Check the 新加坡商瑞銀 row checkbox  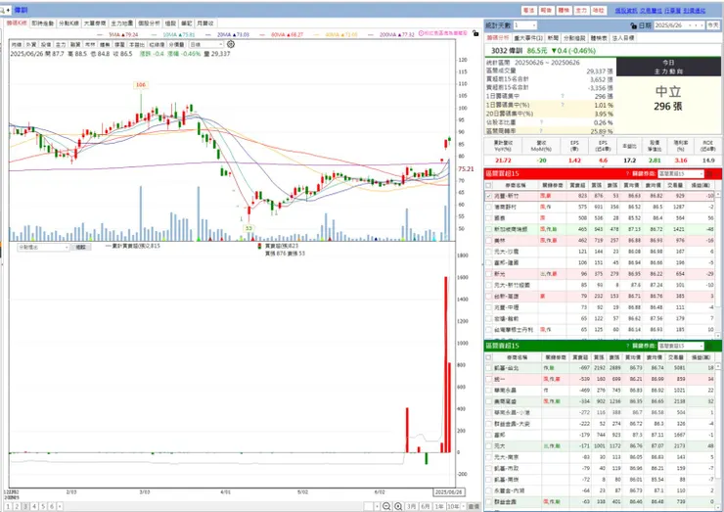tap(488, 229)
